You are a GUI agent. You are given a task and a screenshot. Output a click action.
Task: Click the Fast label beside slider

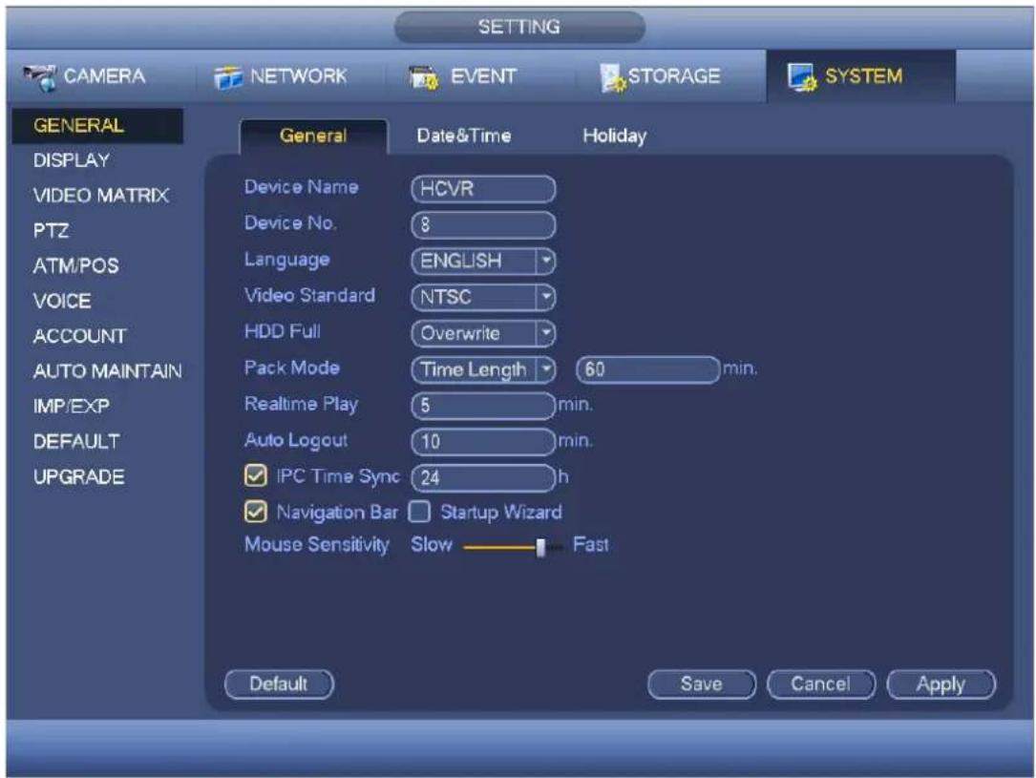click(591, 545)
